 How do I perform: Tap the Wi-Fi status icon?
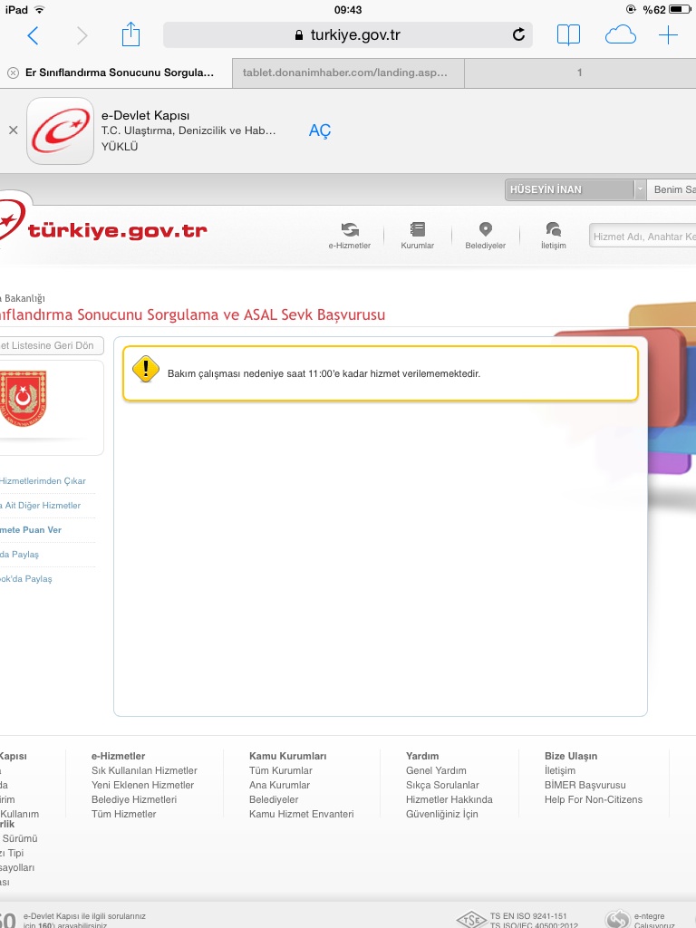39,9
